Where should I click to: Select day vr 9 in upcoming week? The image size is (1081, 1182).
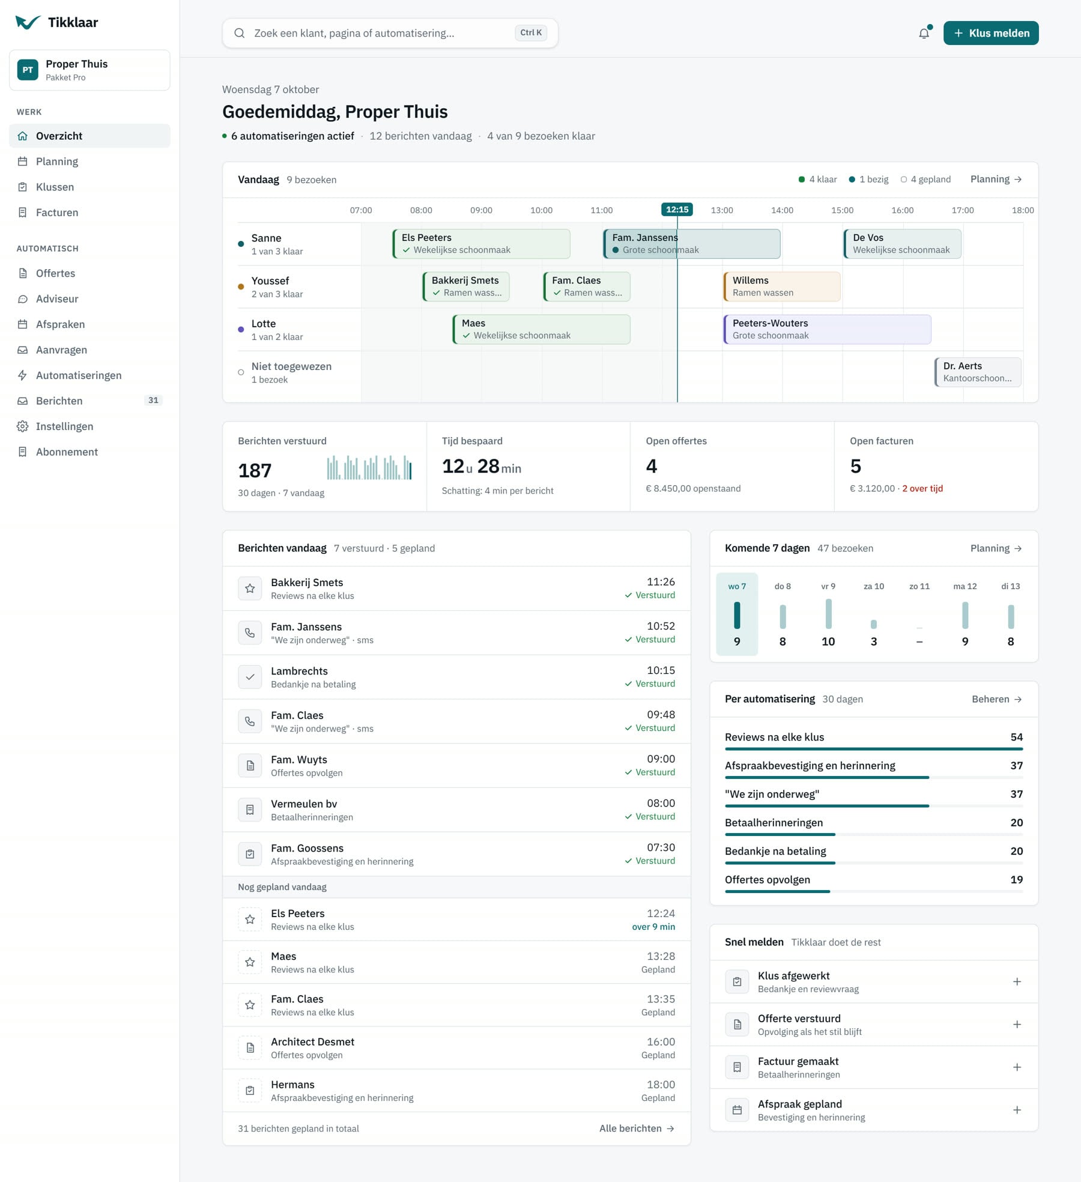tap(828, 614)
